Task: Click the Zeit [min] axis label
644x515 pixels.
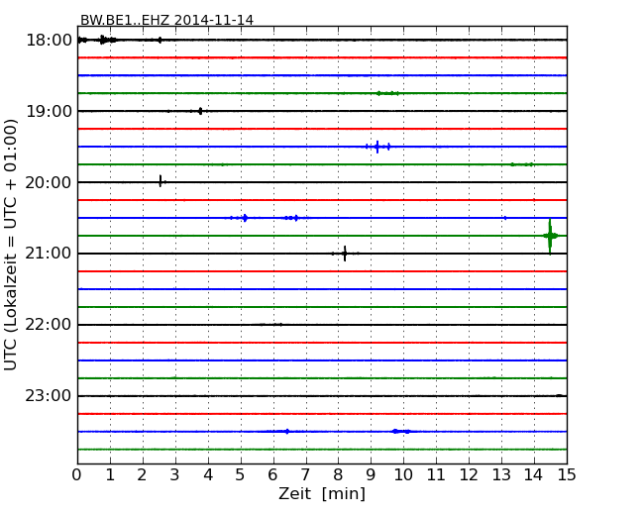Action: tap(322, 493)
